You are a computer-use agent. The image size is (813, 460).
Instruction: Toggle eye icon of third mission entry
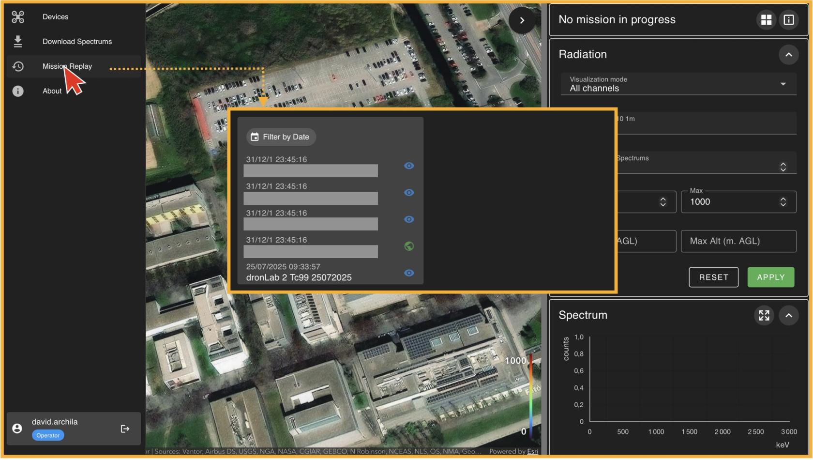409,219
